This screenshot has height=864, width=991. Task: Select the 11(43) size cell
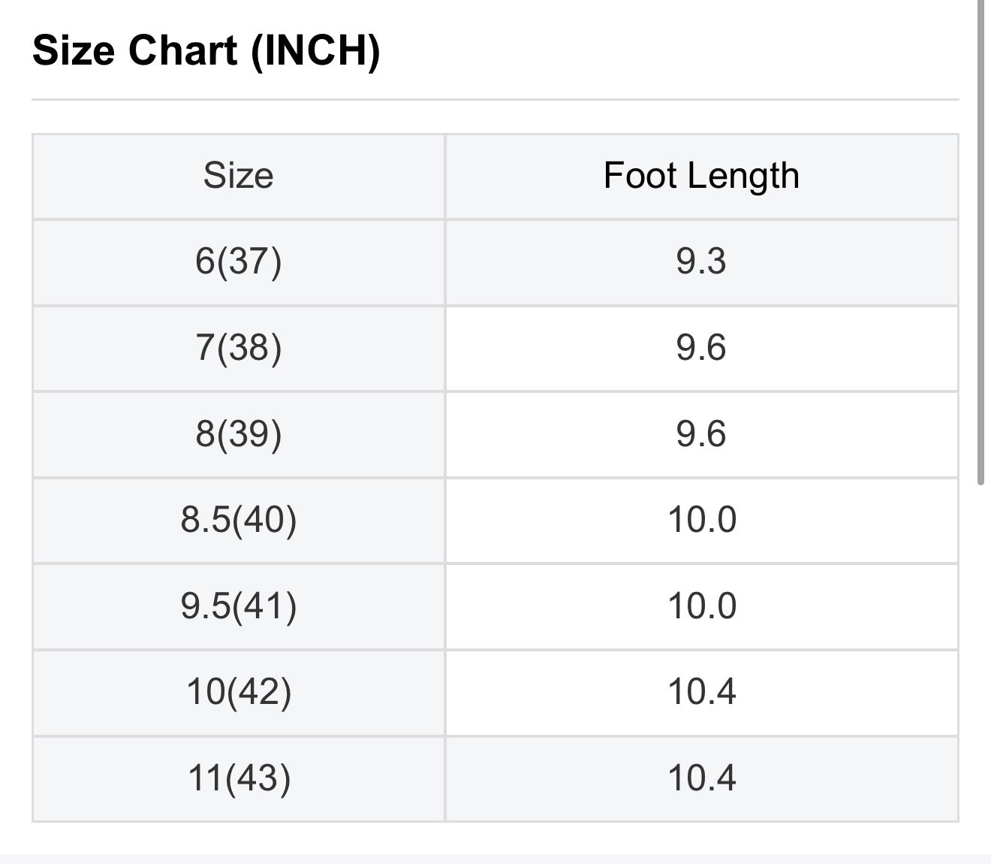pos(238,778)
